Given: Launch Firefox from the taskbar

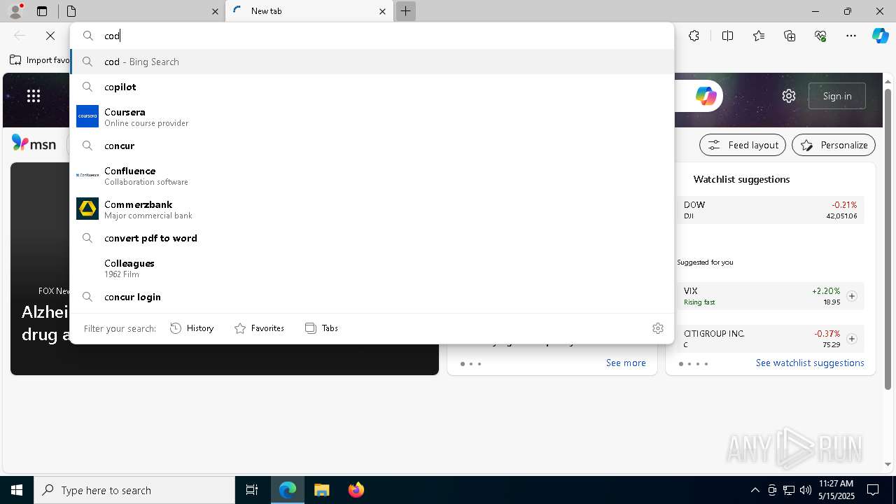Looking at the screenshot, I should [356, 490].
